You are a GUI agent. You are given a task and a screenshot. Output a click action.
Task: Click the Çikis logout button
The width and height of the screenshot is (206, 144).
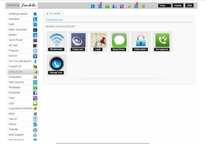(189, 6)
